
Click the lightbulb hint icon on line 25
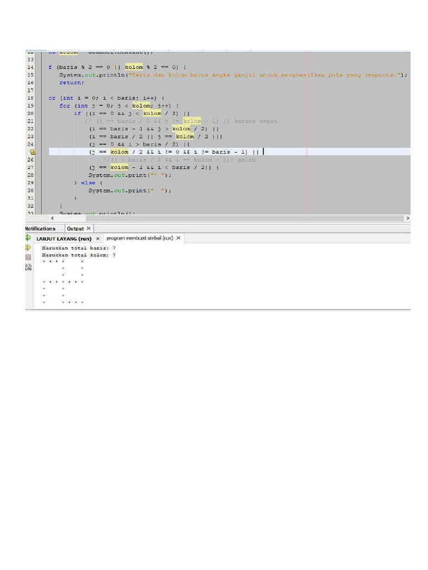pos(32,152)
